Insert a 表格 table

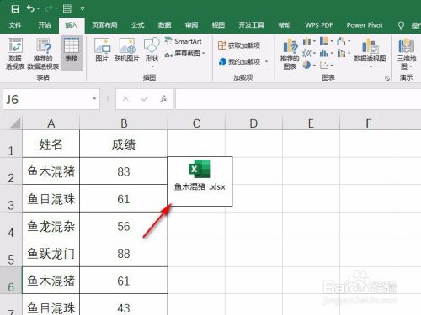tap(72, 53)
